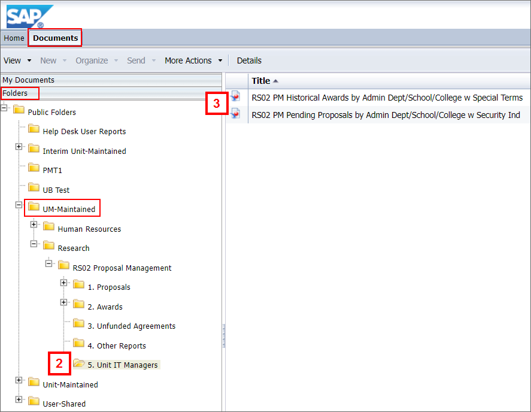Click the 4. Other Reports folder icon
The width and height of the screenshot is (531, 412).
78,343
